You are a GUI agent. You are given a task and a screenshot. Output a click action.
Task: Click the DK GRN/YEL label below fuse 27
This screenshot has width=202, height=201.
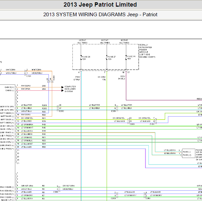pyautogui.click(x=102, y=78)
